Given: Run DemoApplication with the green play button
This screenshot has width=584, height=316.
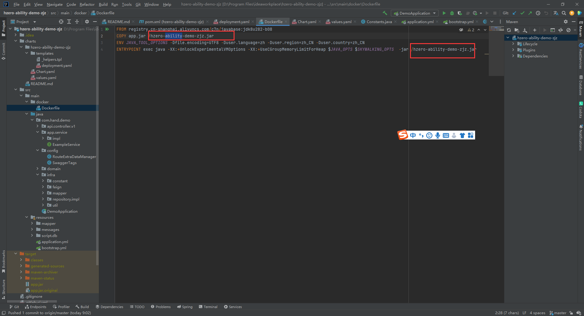Looking at the screenshot, I should 444,13.
